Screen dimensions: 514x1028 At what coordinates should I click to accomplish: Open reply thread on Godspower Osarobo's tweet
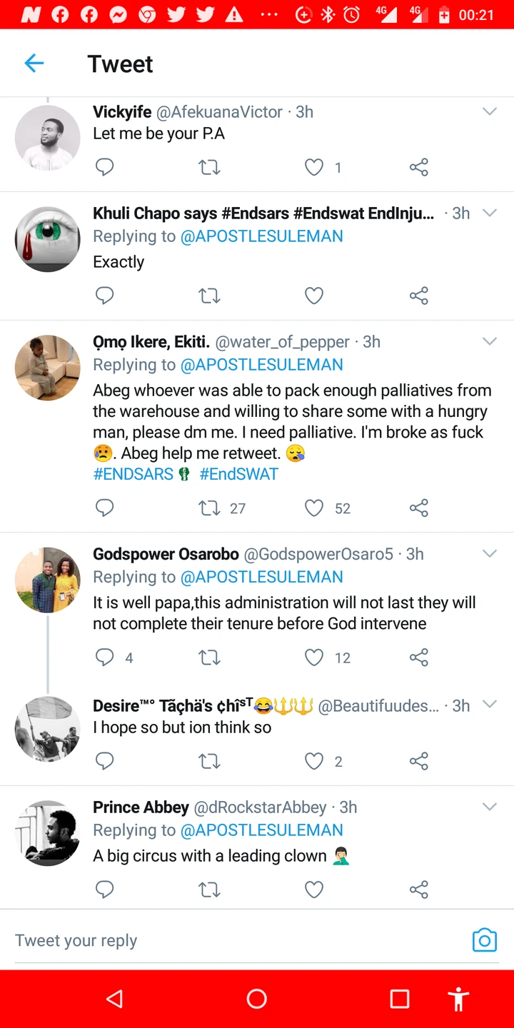click(105, 657)
